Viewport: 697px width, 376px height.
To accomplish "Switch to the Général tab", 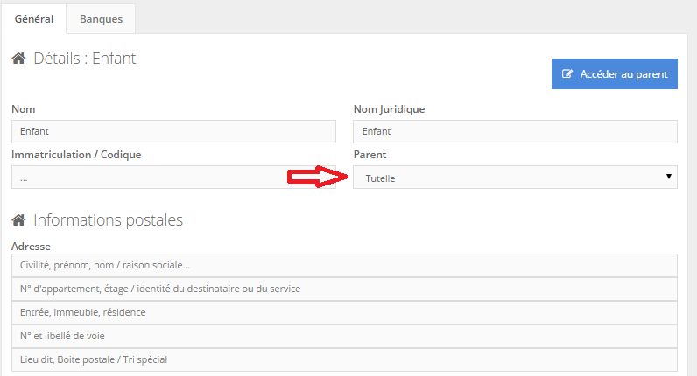I will [x=34, y=18].
